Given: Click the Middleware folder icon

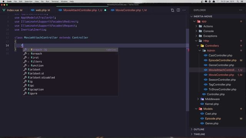Looking at the screenshot, I should 202,99.
